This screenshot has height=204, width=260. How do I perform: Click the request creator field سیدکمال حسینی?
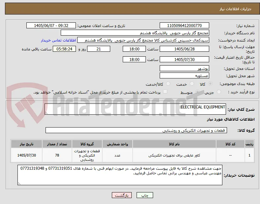(x=143, y=40)
